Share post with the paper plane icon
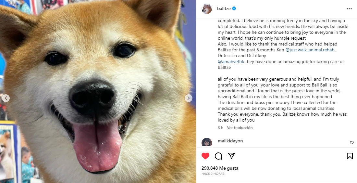The width and height of the screenshot is (357, 183). (x=231, y=156)
